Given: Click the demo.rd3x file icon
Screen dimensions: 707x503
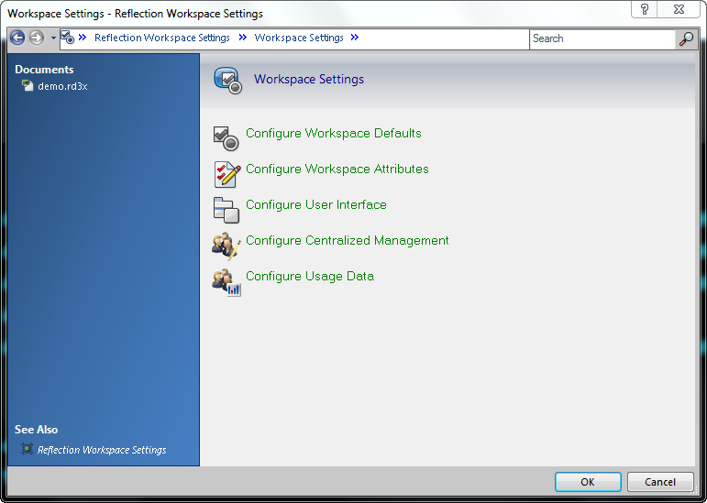Looking at the screenshot, I should (28, 85).
